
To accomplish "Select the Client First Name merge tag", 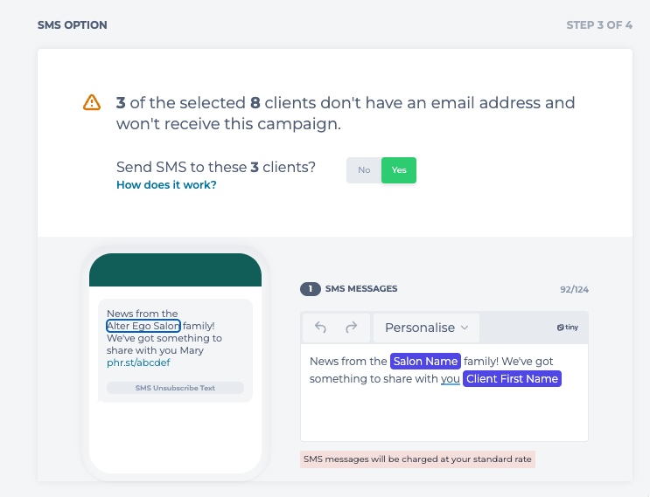I will [512, 378].
